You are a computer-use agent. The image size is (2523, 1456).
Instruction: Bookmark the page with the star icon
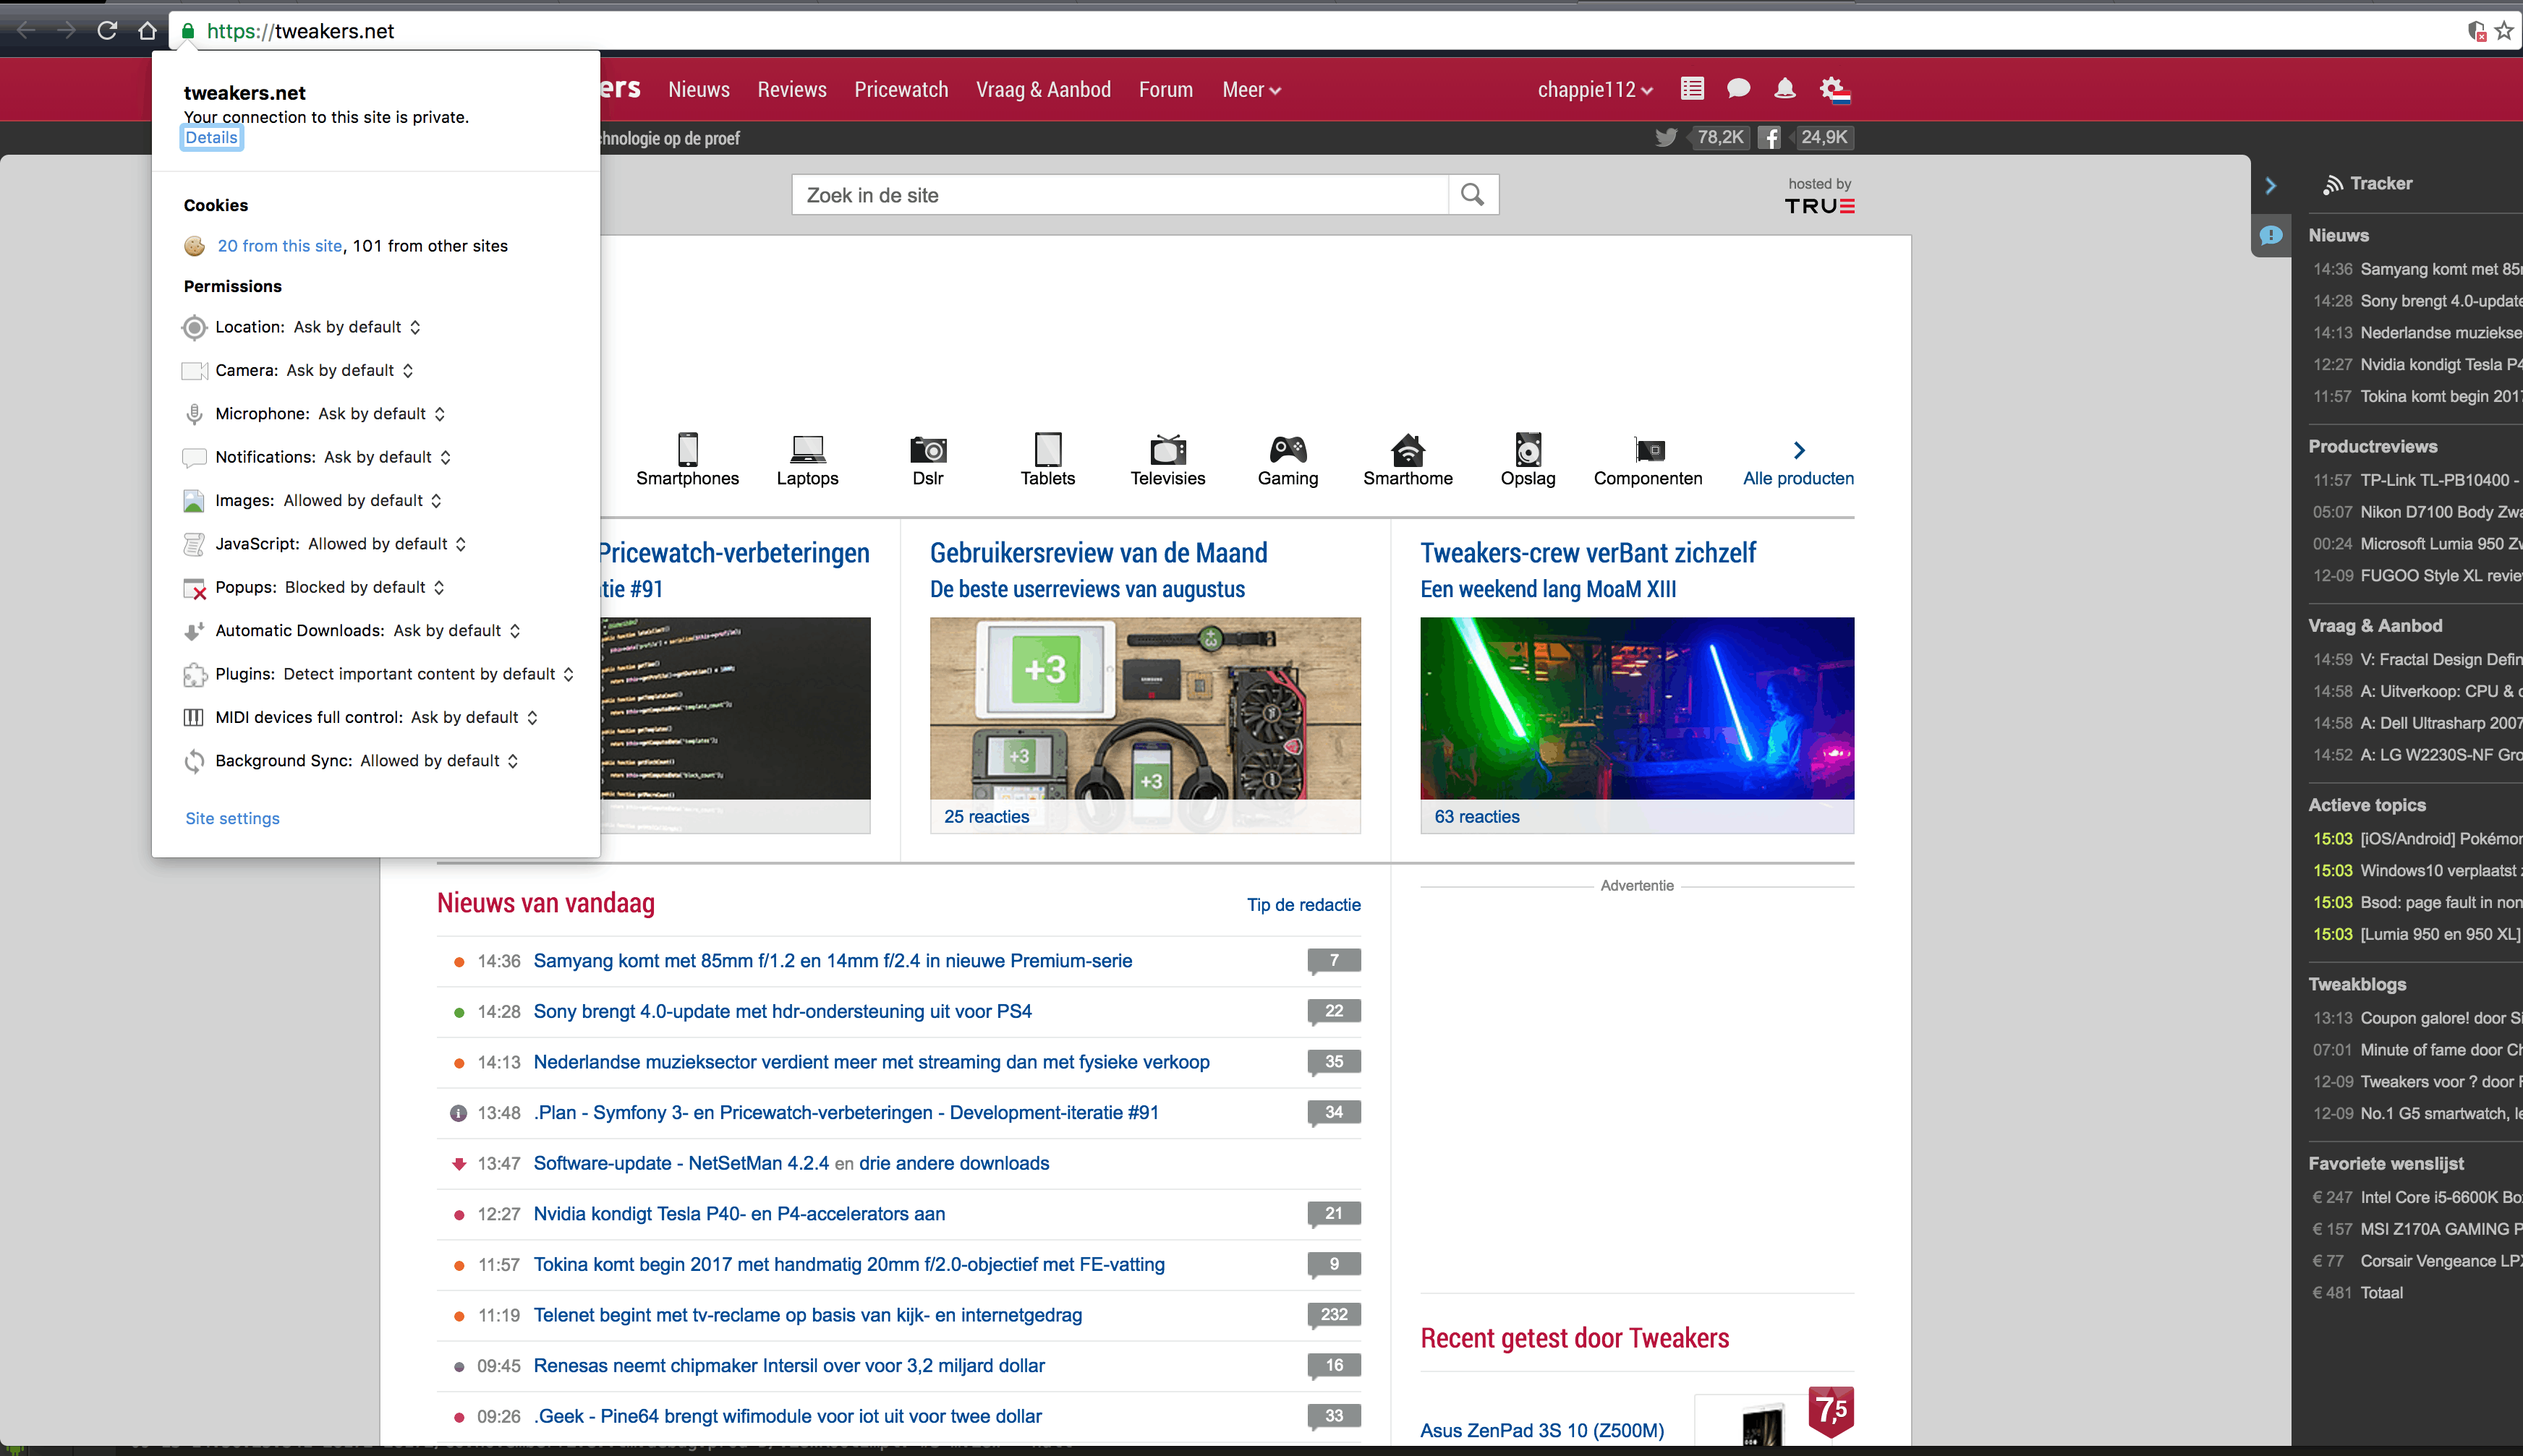(x=2504, y=31)
